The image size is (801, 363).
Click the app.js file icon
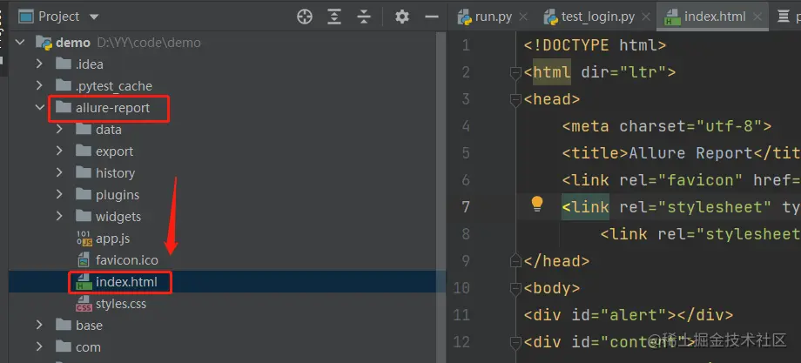point(84,239)
